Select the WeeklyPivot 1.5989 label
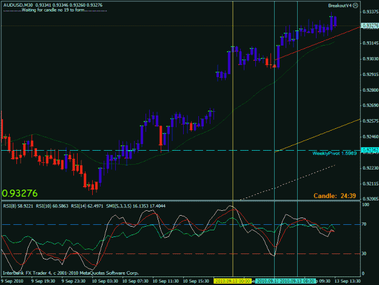The height and width of the screenshot is (285, 379). [x=334, y=153]
